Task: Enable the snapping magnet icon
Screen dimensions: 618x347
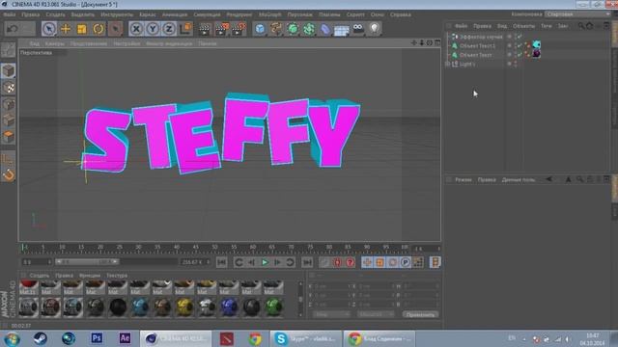Action: point(9,174)
